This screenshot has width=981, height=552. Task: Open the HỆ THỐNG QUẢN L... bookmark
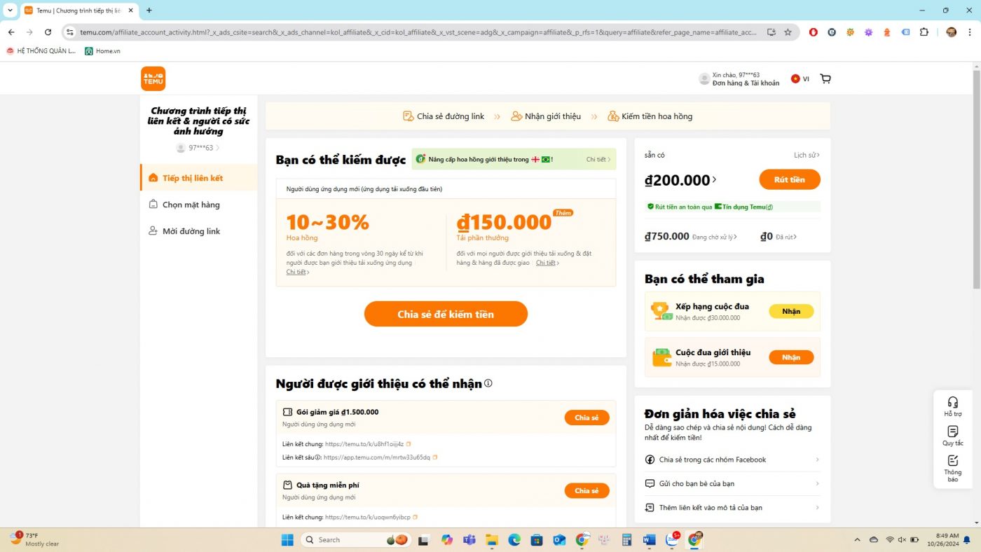[41, 50]
